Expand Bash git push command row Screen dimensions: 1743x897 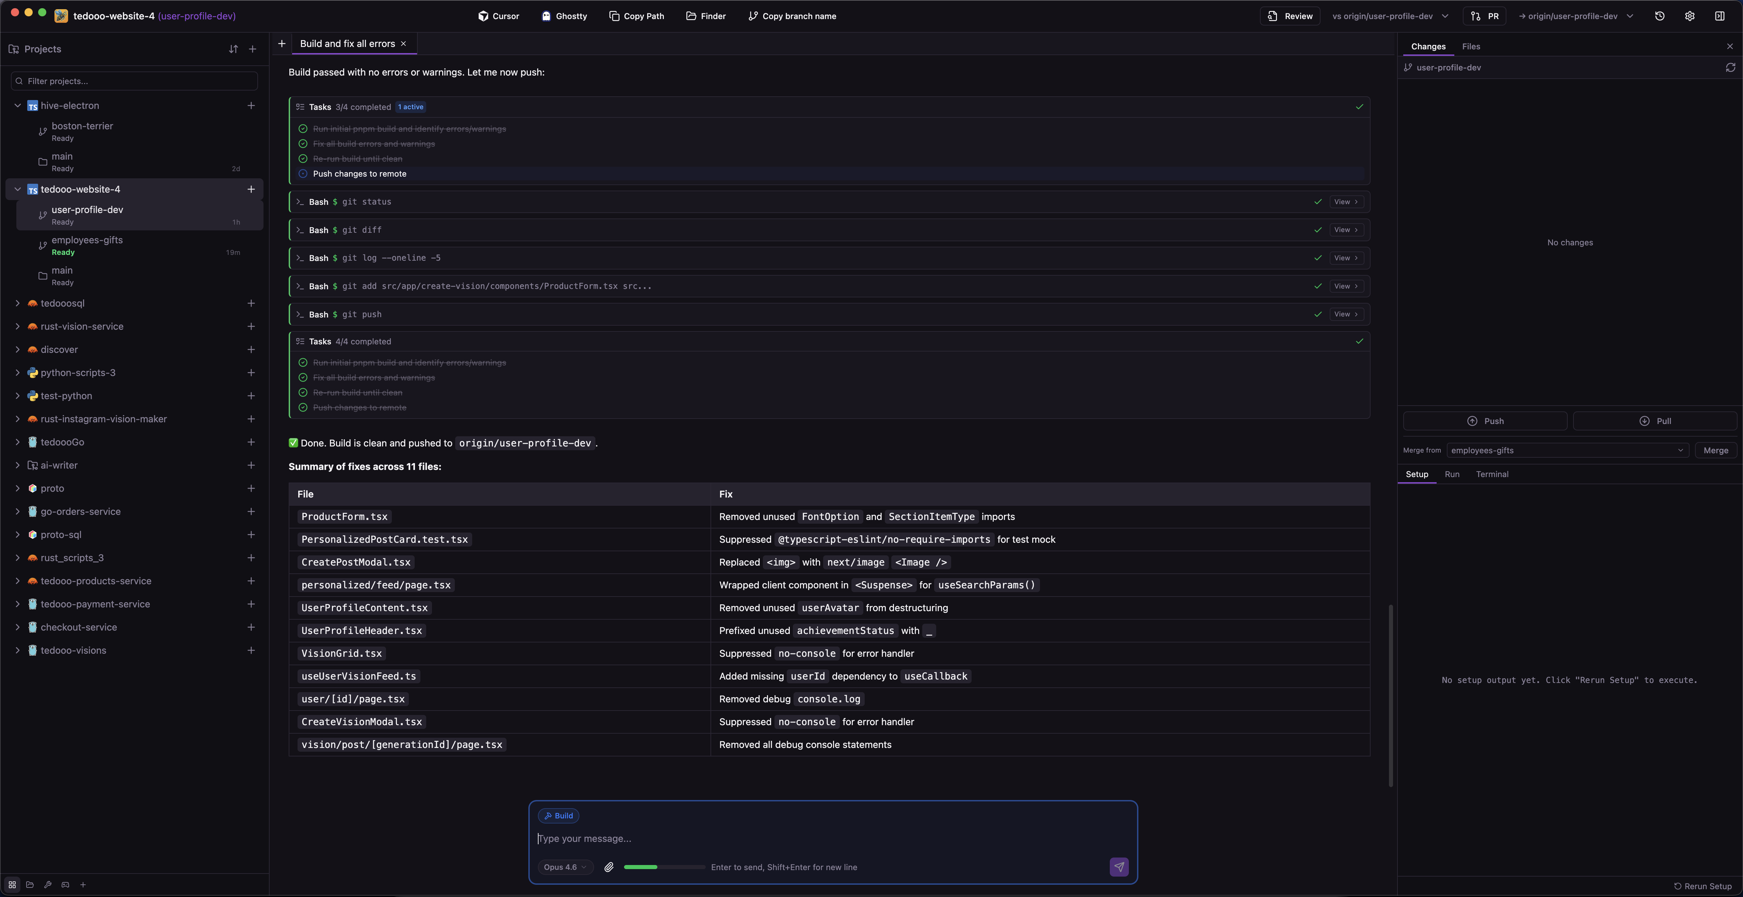830,314
